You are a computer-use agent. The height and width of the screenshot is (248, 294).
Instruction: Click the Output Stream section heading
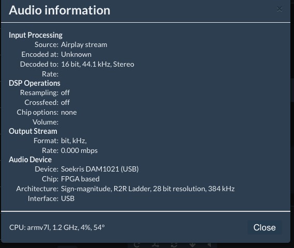tap(33, 131)
